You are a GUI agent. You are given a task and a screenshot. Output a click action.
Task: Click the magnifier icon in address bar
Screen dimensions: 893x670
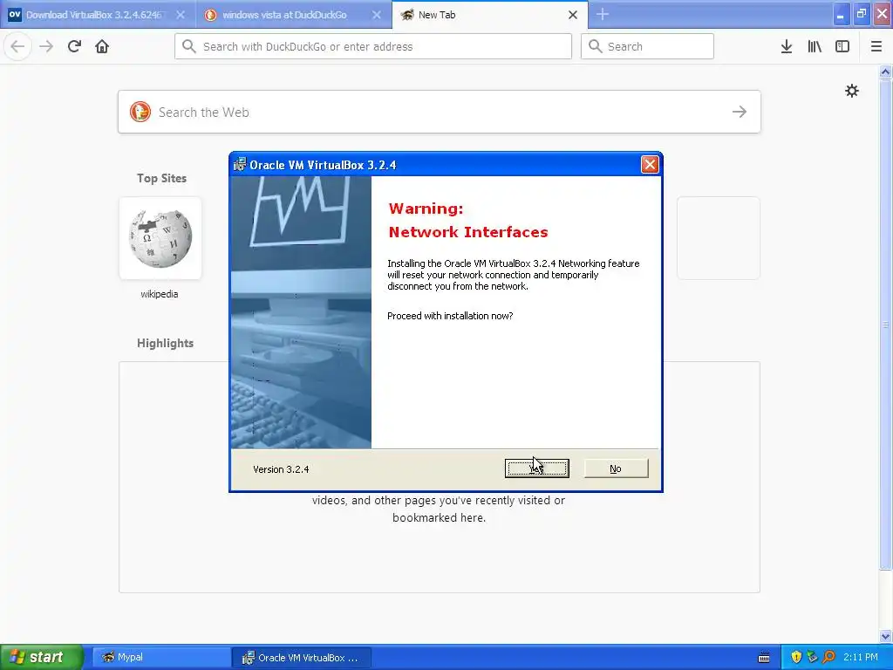pos(188,46)
